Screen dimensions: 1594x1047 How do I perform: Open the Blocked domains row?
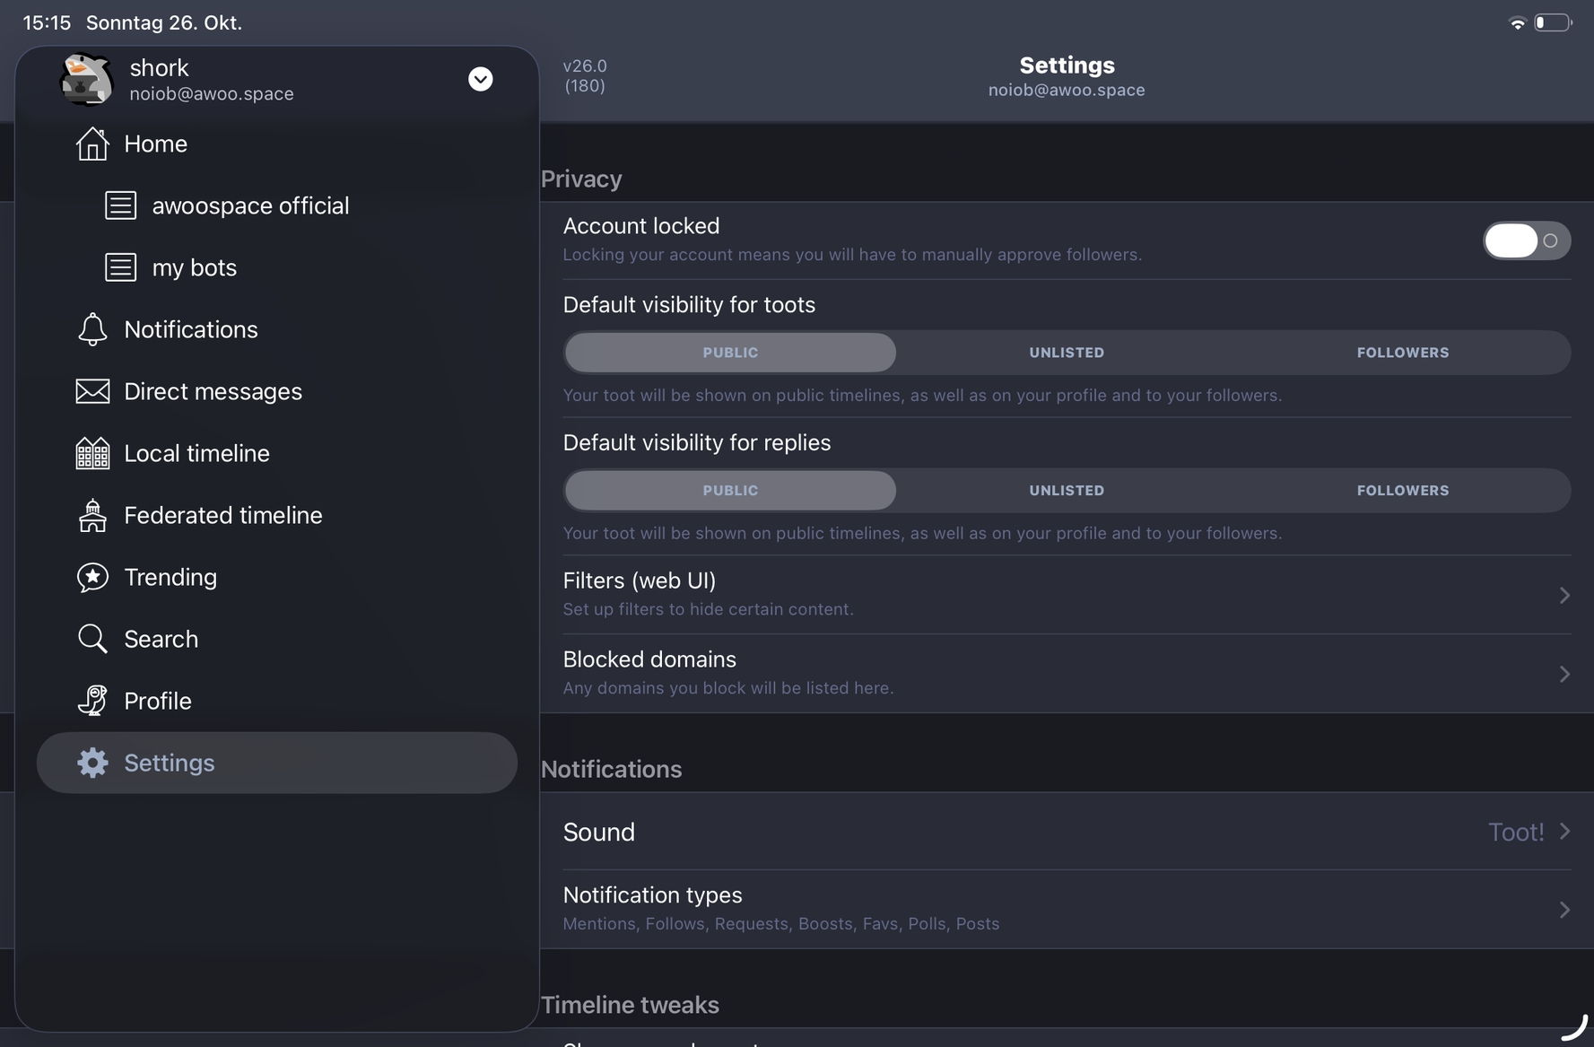1066,673
